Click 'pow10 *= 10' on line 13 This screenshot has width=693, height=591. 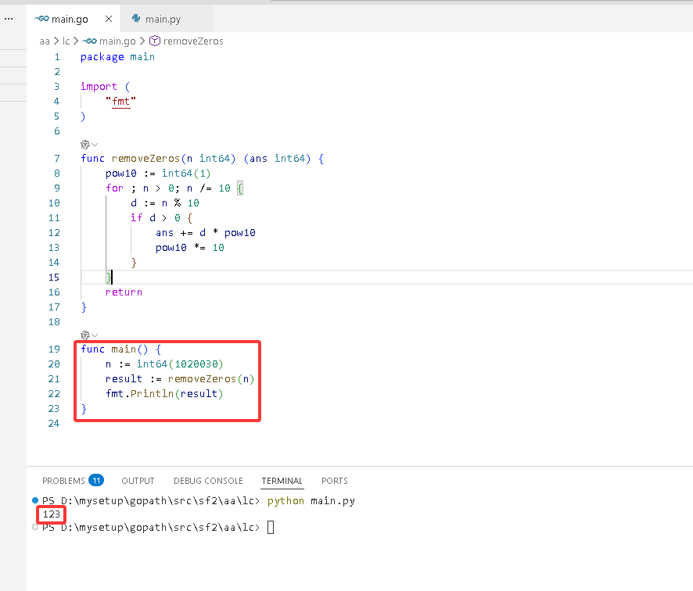point(190,248)
